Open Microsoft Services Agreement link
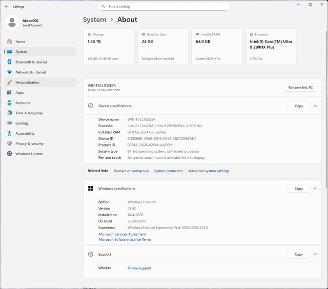 pyautogui.click(x=122, y=234)
